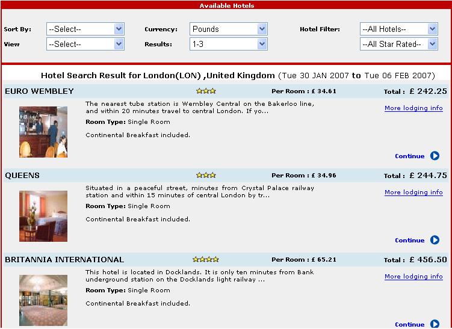Click the EURO WEMBLEY hotel name

(40, 91)
